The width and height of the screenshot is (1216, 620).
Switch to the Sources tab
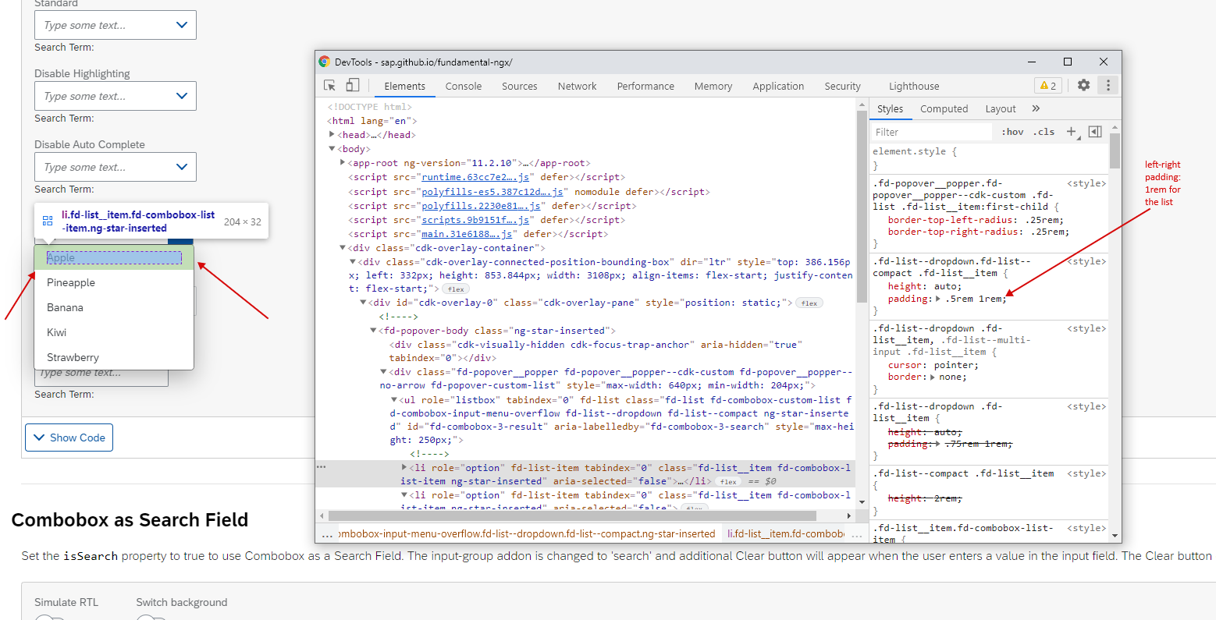point(520,86)
